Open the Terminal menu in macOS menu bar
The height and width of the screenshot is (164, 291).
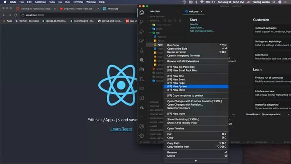tap(78, 2)
